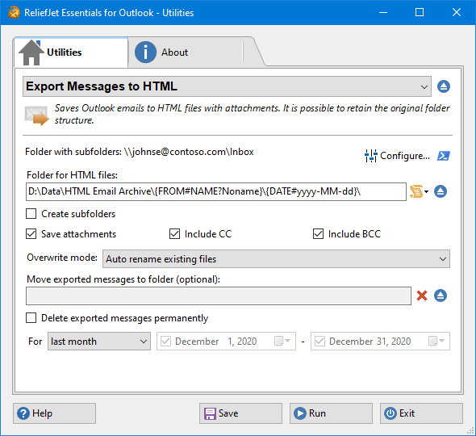476x436 pixels.
Task: Click the Save button
Action: (x=240, y=413)
